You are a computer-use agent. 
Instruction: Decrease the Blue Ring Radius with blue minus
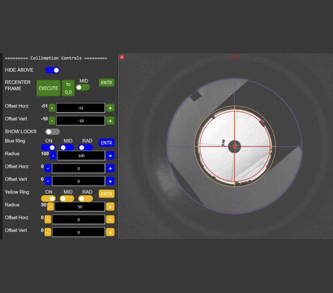click(x=53, y=156)
